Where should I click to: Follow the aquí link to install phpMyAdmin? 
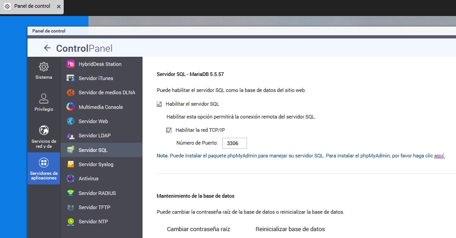click(439, 156)
